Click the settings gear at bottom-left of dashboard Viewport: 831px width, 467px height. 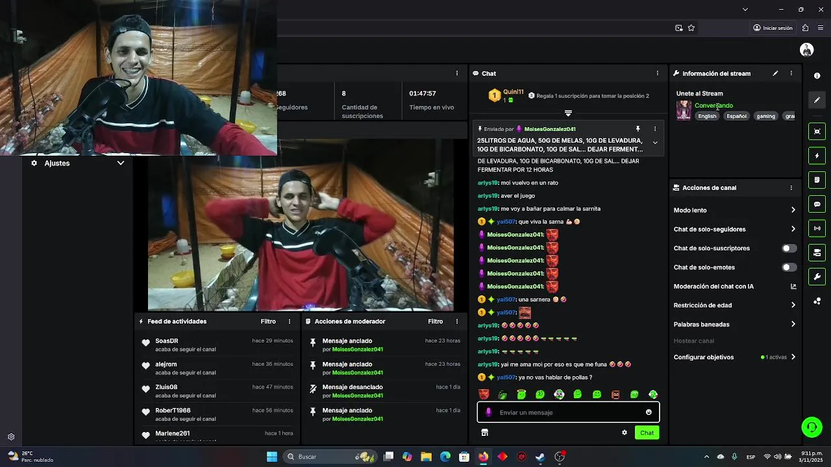11,437
